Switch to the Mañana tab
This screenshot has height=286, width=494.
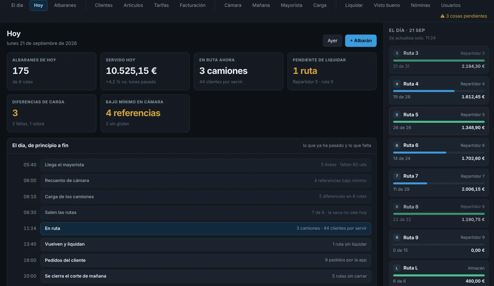click(x=261, y=5)
